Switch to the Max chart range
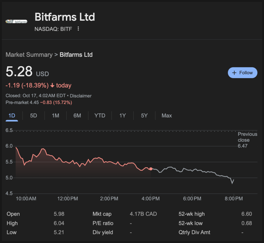The width and height of the screenshot is (264, 243). (x=167, y=115)
